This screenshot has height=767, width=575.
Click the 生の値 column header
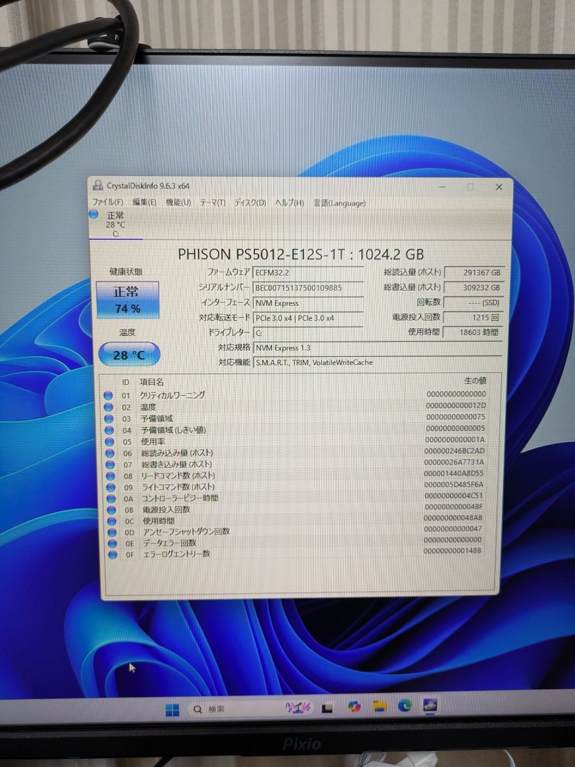(x=475, y=381)
